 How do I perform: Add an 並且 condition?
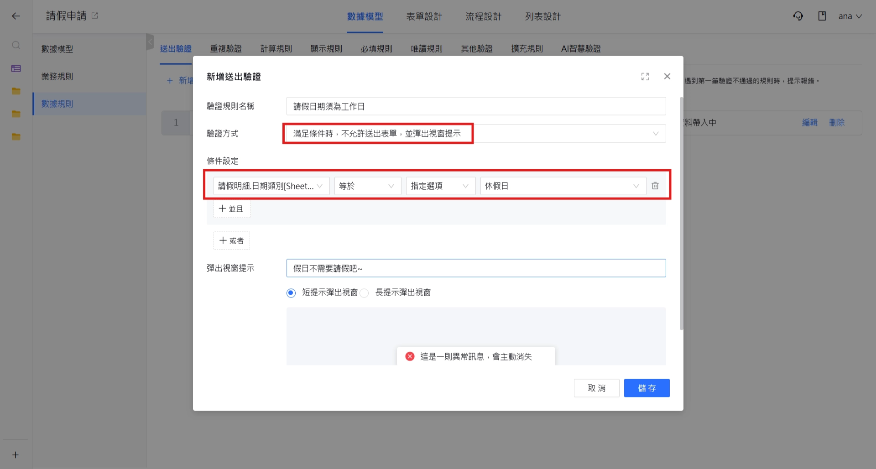pos(232,209)
